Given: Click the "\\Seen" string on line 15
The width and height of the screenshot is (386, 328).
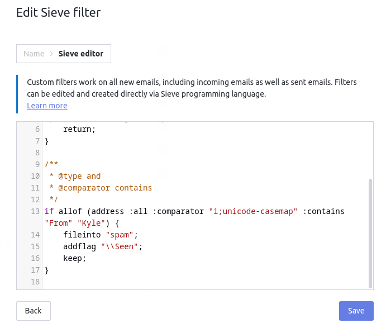Looking at the screenshot, I should tap(120, 246).
